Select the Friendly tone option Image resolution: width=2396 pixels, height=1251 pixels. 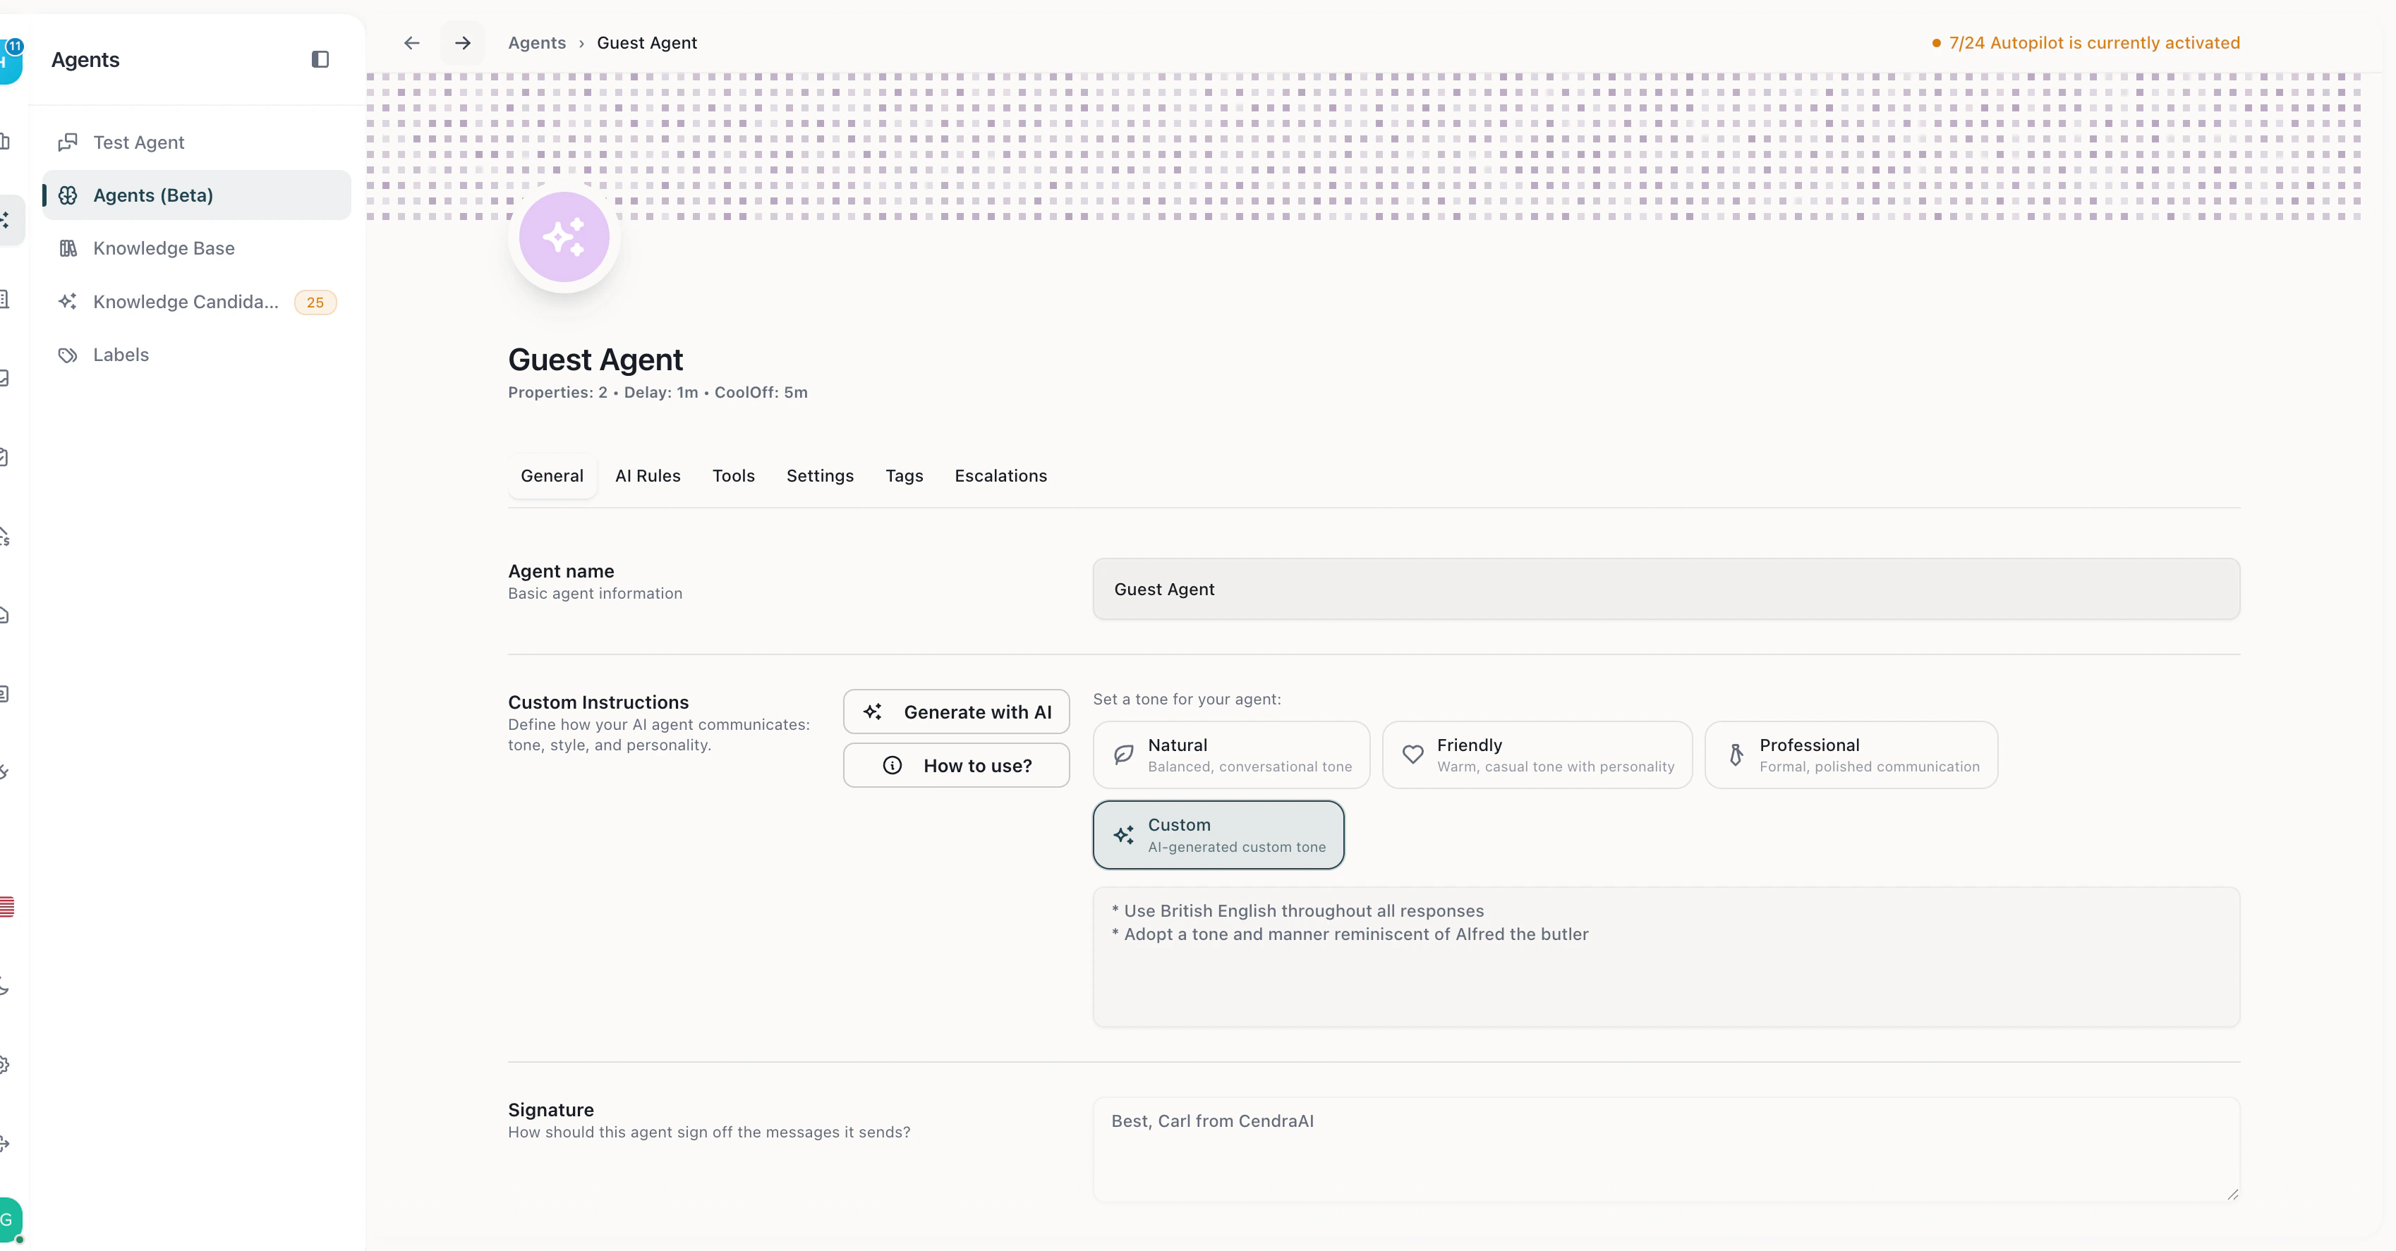[x=1536, y=755]
